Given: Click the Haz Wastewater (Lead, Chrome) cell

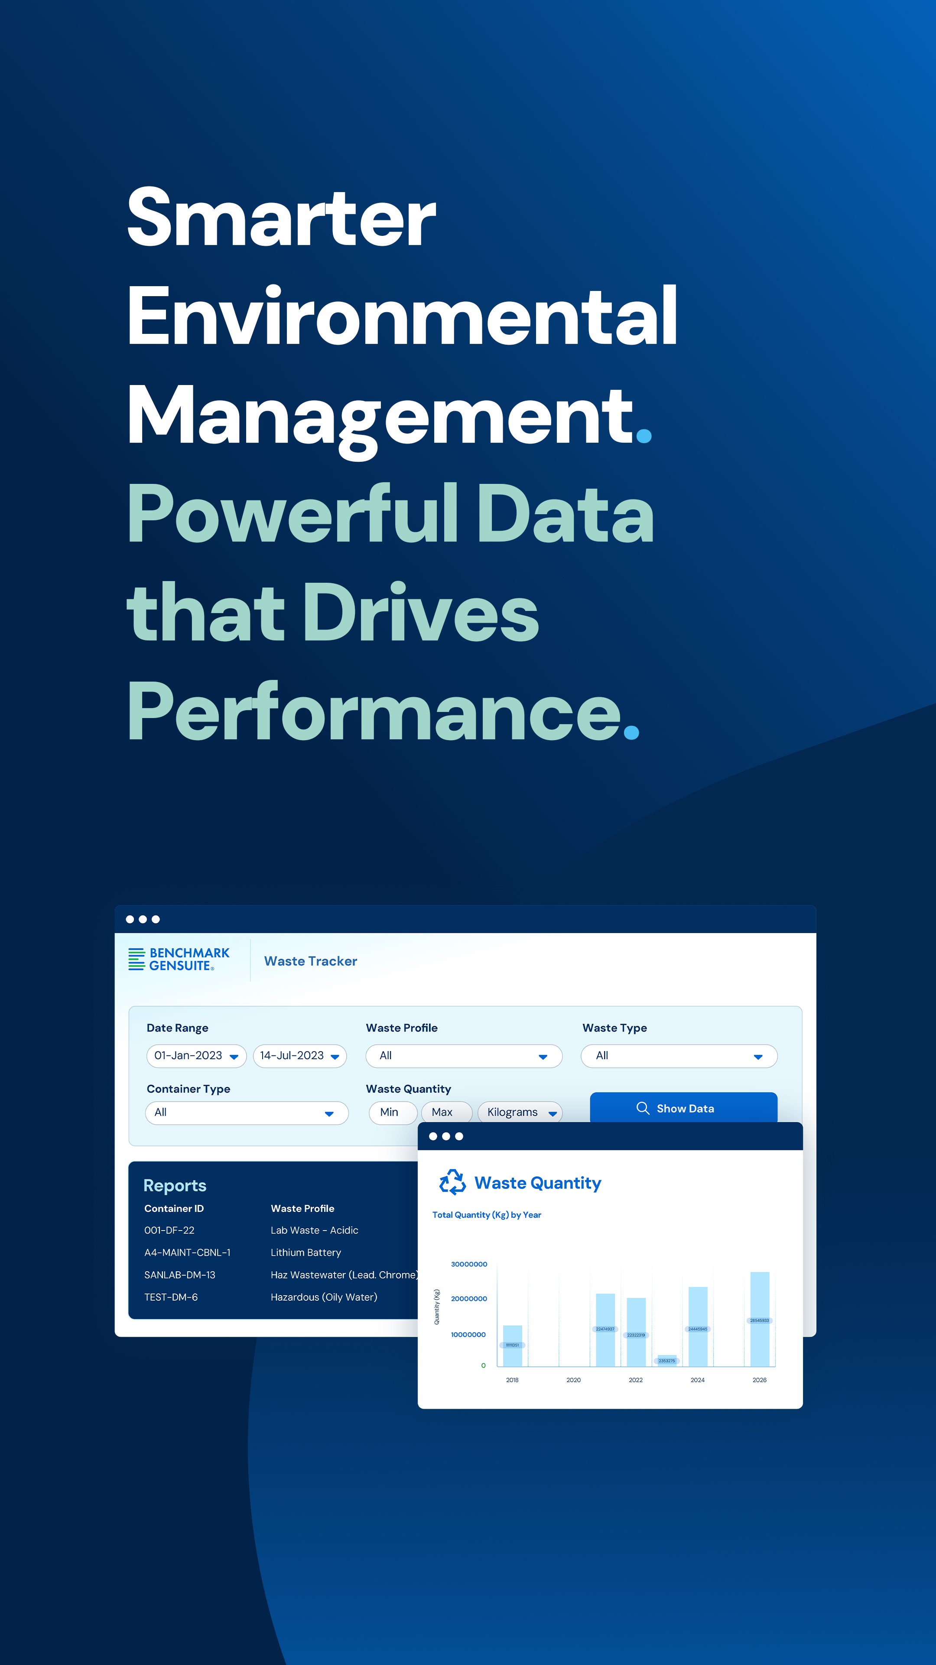Looking at the screenshot, I should [344, 1275].
